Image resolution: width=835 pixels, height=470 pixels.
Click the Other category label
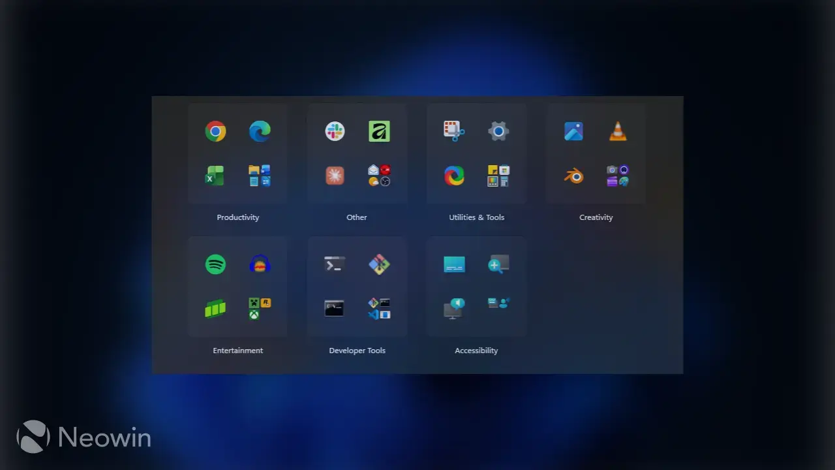click(x=357, y=217)
